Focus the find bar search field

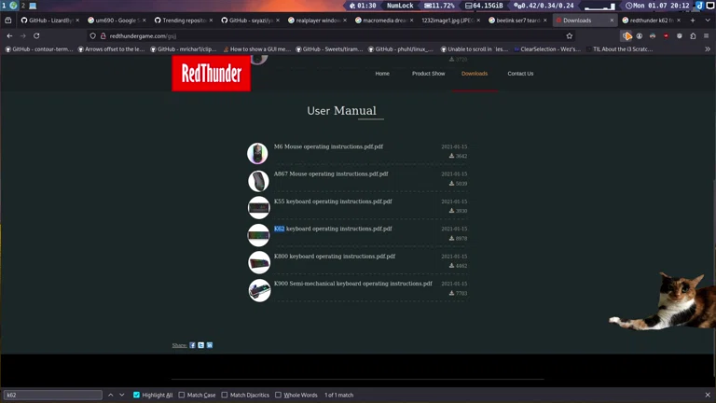pyautogui.click(x=53, y=395)
